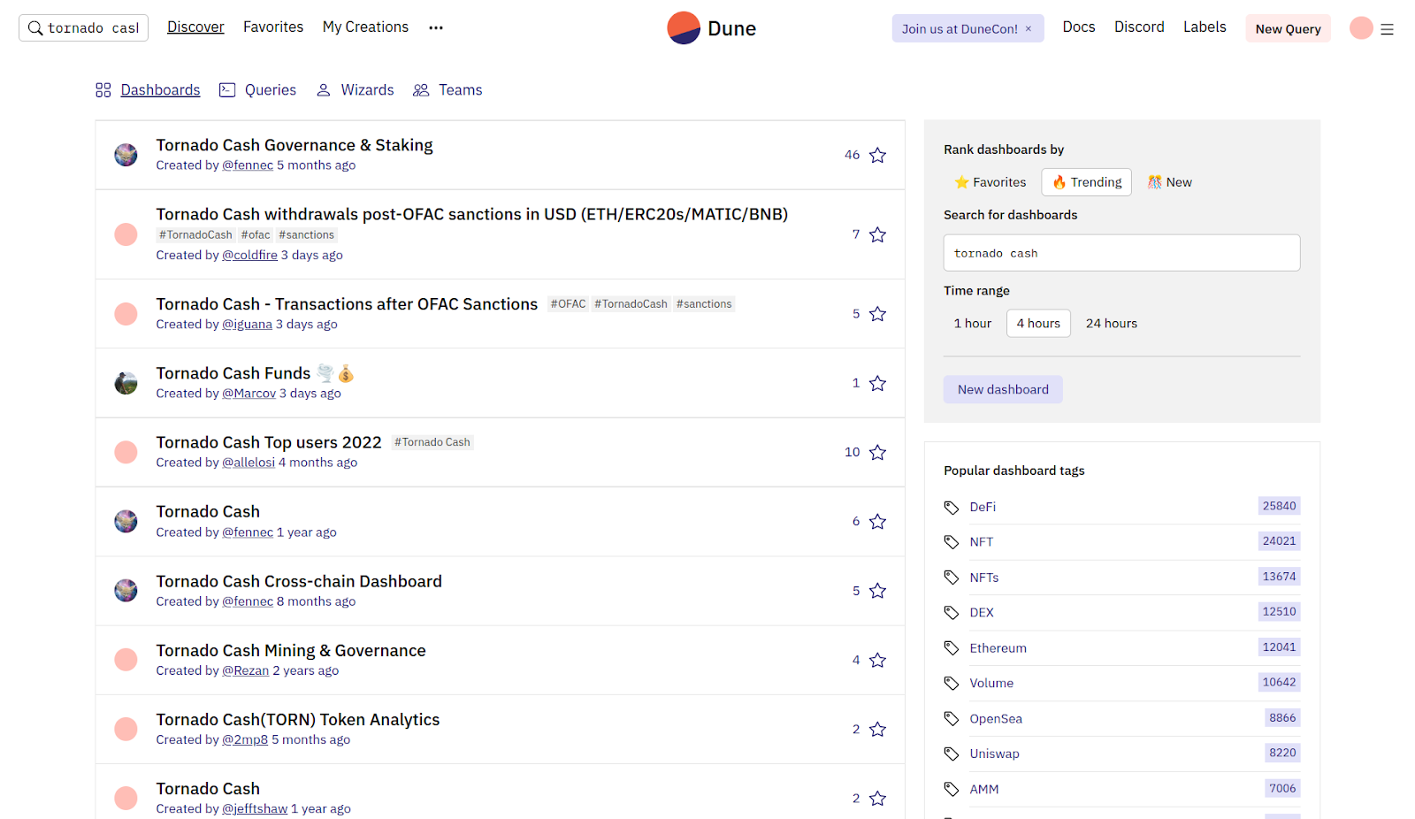Star the TORN Token Analytics dashboard
This screenshot has height=819, width=1415.
click(877, 729)
